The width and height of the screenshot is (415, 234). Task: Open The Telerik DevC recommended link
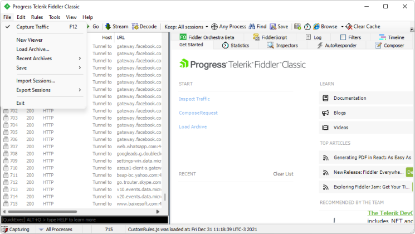point(390,213)
